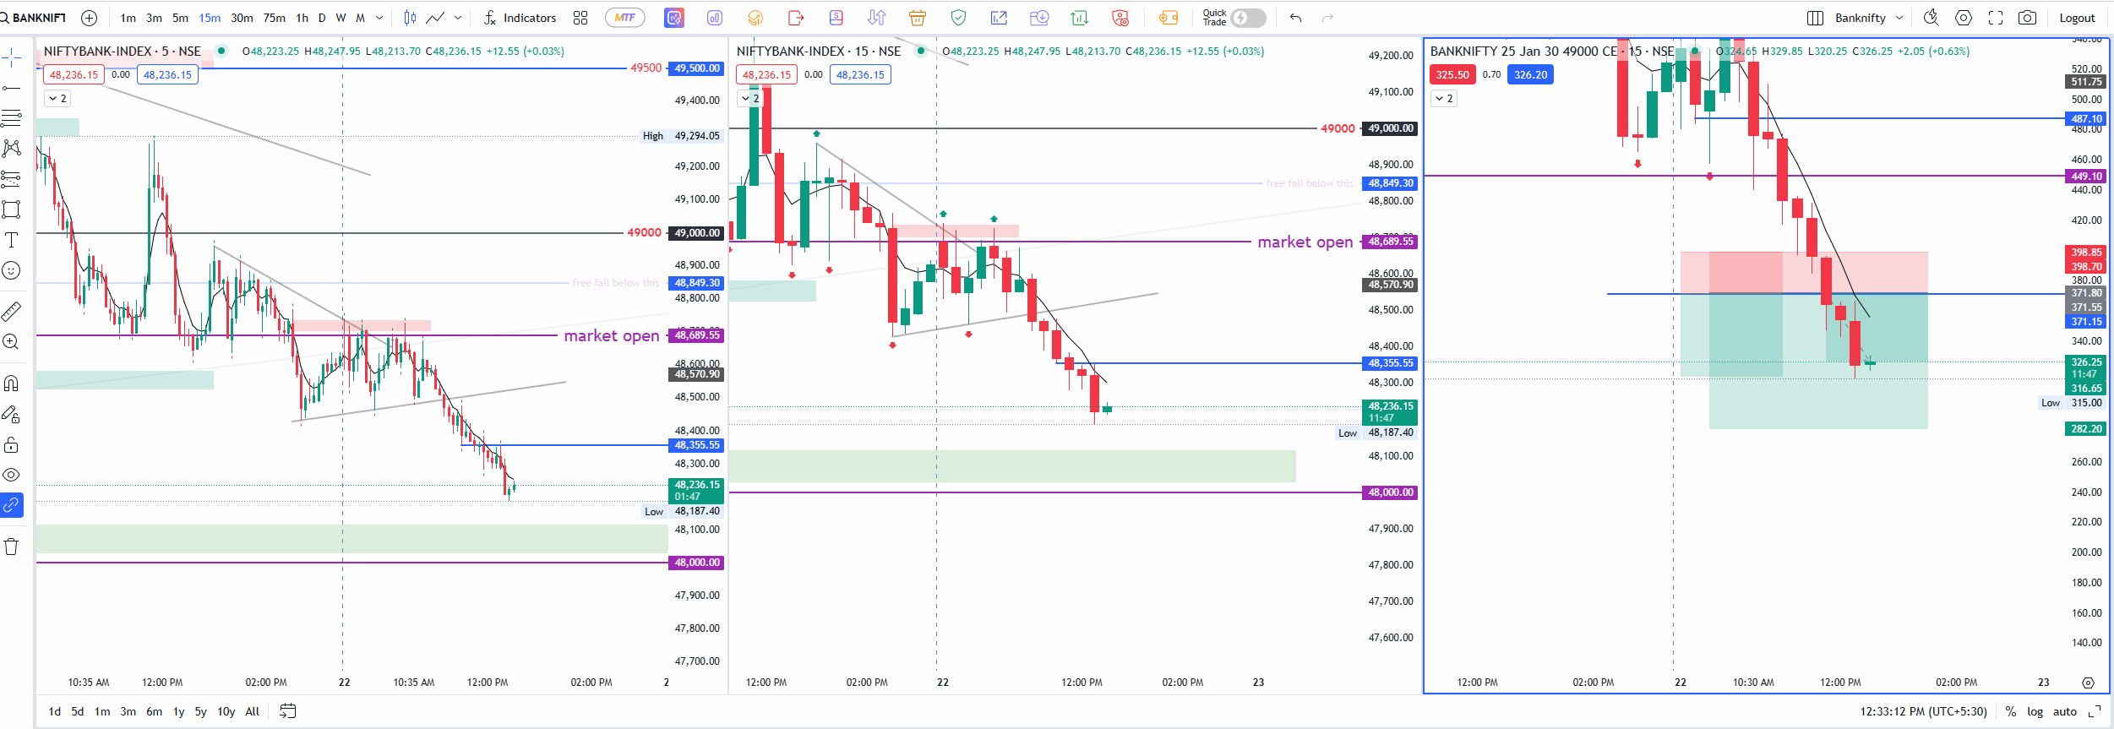Switch to the 1m timeframe

(128, 18)
